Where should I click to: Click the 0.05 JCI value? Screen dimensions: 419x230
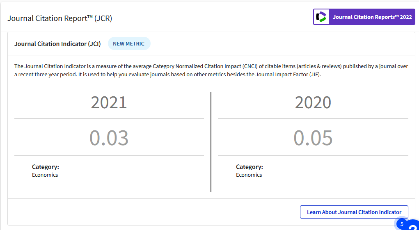click(x=313, y=138)
